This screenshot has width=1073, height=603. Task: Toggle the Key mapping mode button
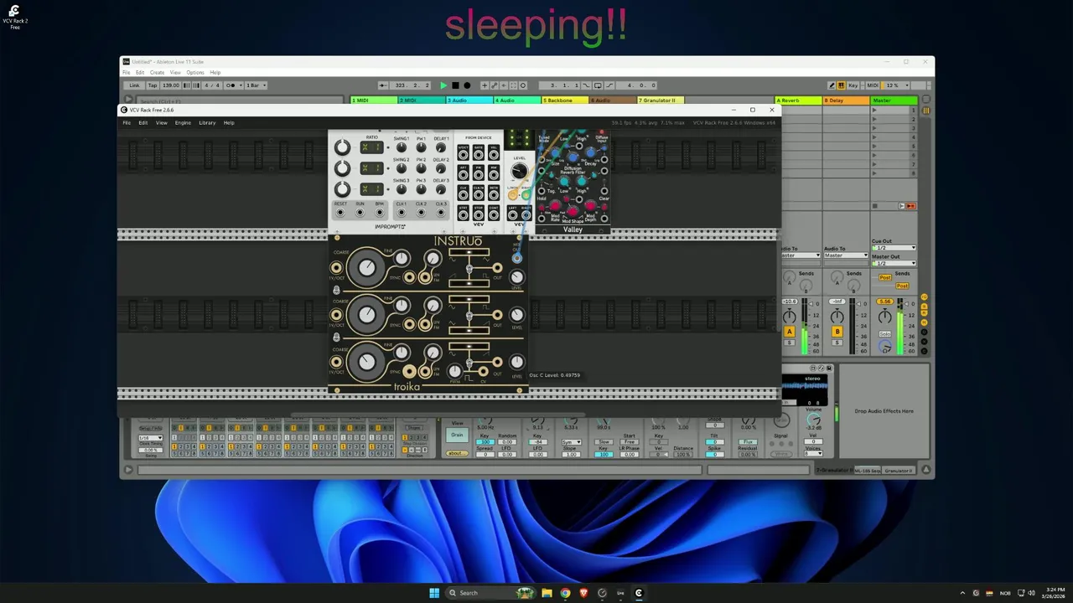pos(853,85)
